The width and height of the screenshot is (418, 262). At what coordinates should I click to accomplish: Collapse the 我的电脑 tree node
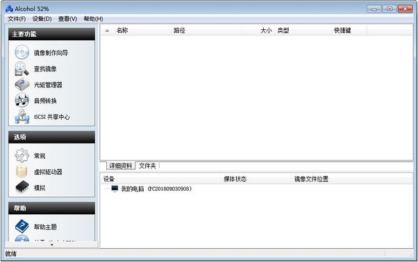(x=107, y=189)
